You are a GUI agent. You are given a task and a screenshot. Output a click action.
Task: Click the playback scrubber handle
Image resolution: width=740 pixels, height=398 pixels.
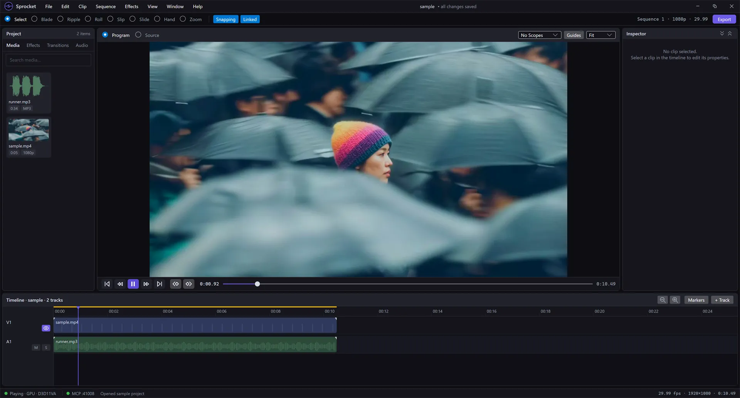(257, 284)
